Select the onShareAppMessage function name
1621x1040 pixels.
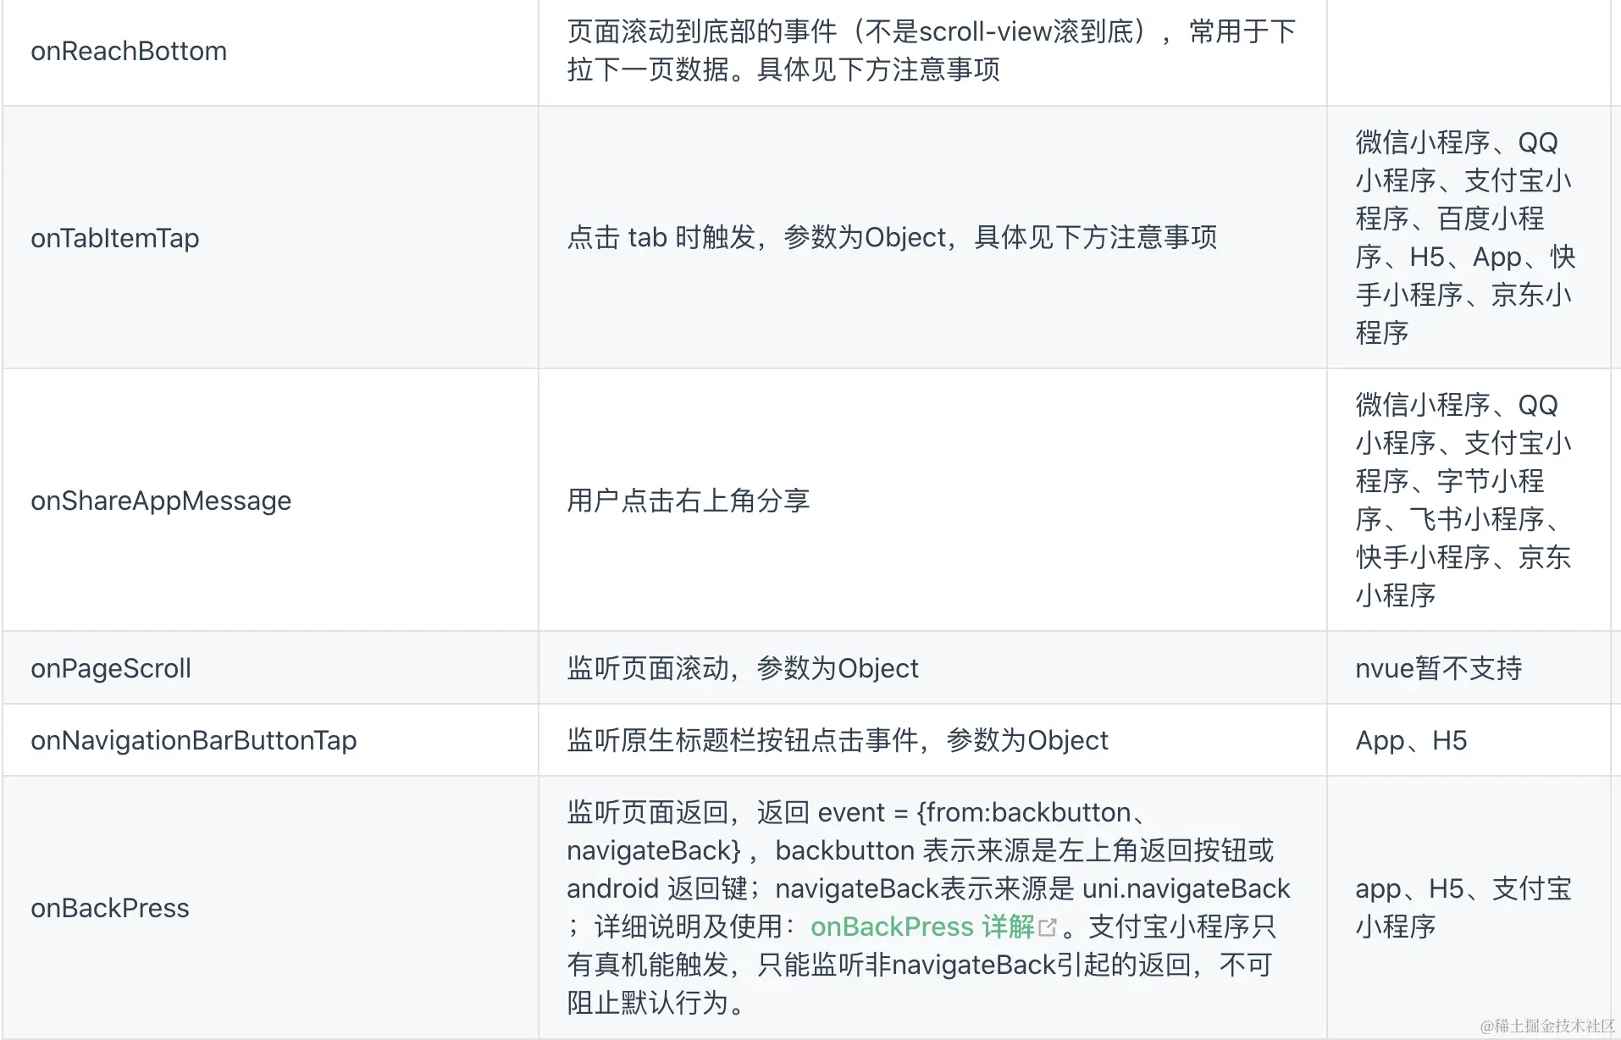coord(161,501)
